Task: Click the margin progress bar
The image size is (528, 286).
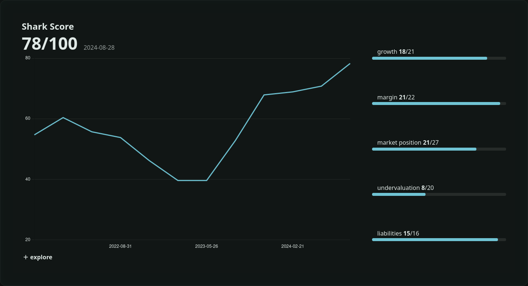Action: point(439,103)
